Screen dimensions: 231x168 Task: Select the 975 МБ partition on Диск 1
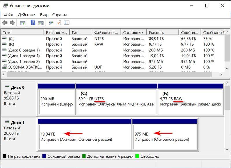click(164, 136)
